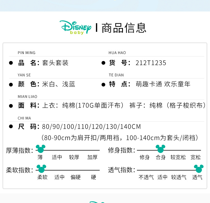Click the feature text 萌趣卡通 欢乐童年

coord(163,84)
